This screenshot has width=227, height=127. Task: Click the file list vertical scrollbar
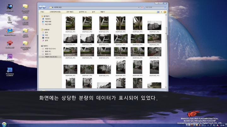[166, 31]
